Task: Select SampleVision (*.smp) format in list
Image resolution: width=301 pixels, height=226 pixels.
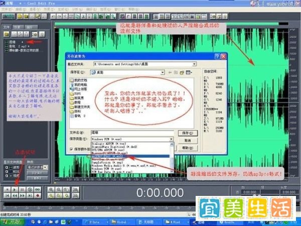Action: click(130, 162)
